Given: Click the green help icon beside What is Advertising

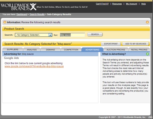Looking at the screenshot, I should [147, 54].
